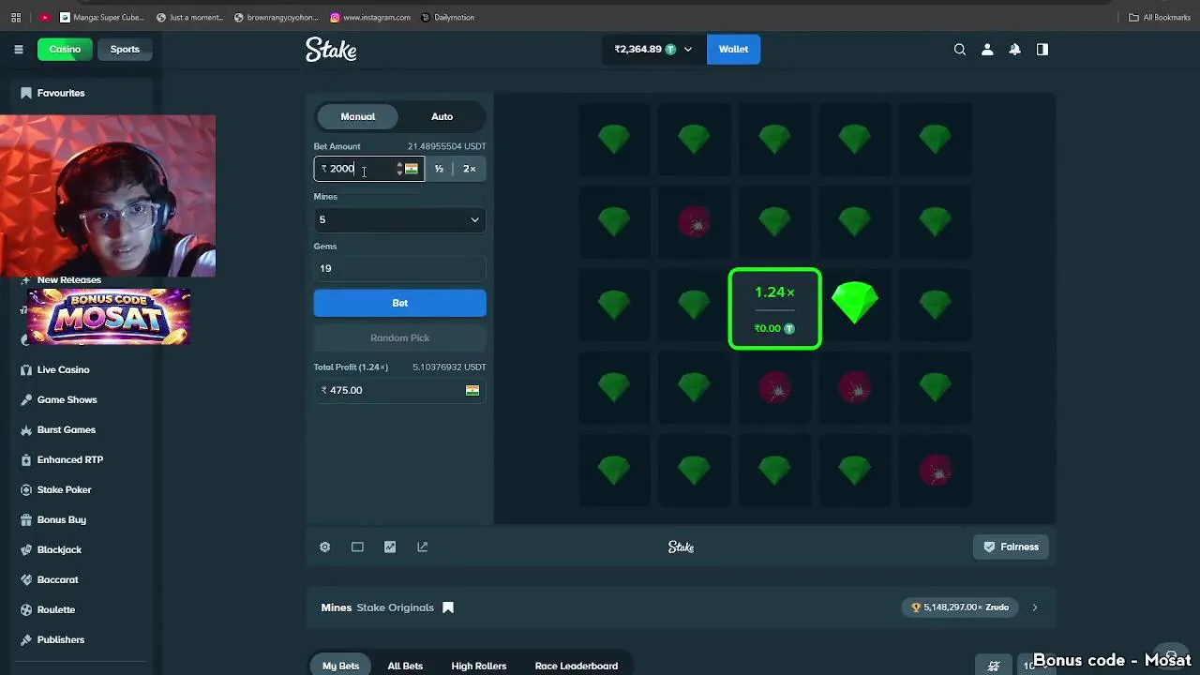This screenshot has height=675, width=1200.
Task: Open the Fairness dialog
Action: coord(1012,547)
